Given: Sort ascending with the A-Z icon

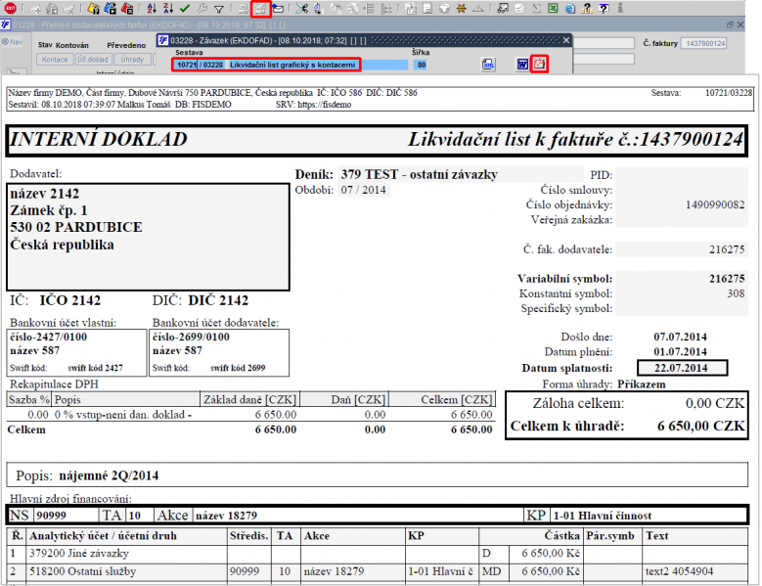Looking at the screenshot, I should point(152,8).
